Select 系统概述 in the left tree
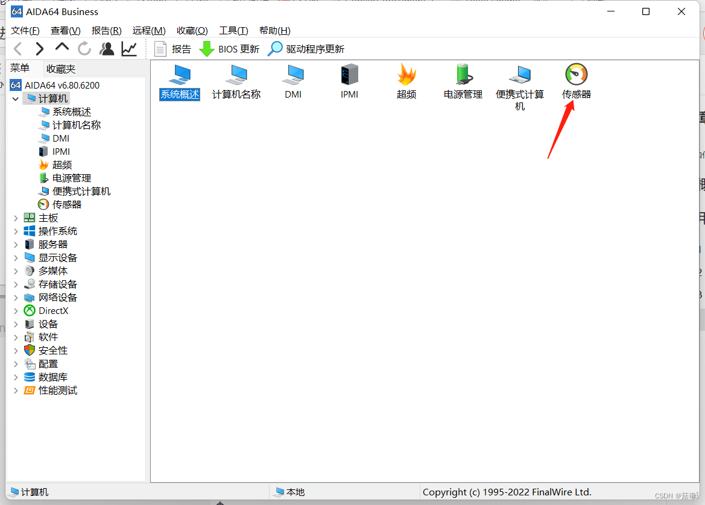This screenshot has width=705, height=505. pyautogui.click(x=65, y=111)
